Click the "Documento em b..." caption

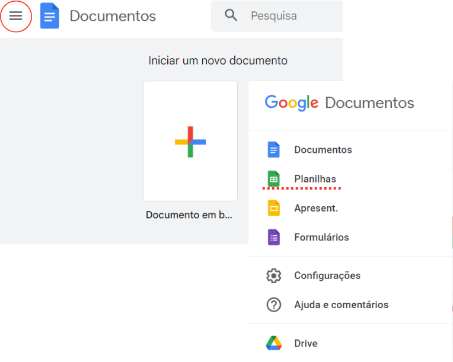point(189,215)
